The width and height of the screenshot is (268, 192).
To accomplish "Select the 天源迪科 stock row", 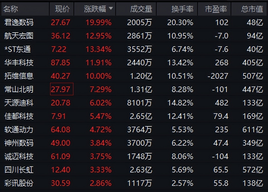I will pyautogui.click(x=134, y=103).
